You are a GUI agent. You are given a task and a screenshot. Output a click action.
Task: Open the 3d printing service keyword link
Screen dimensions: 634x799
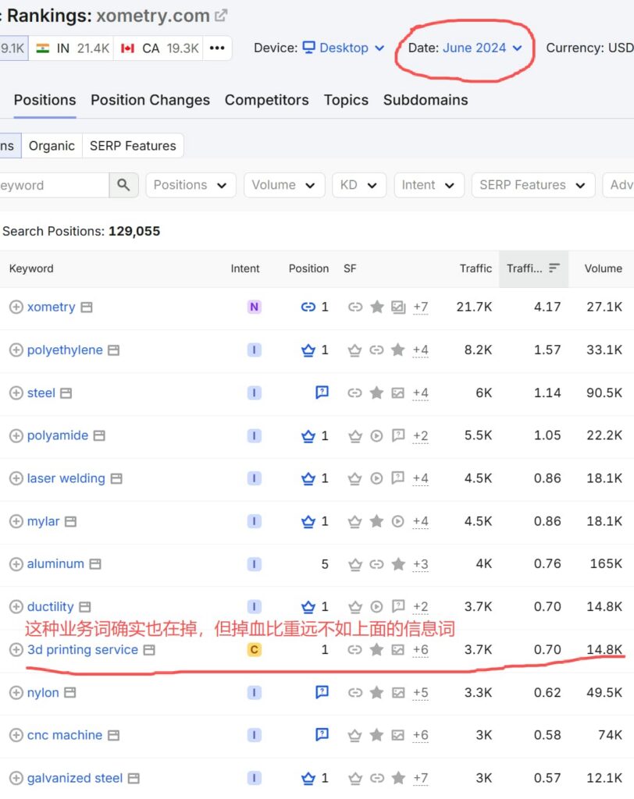pyautogui.click(x=83, y=650)
